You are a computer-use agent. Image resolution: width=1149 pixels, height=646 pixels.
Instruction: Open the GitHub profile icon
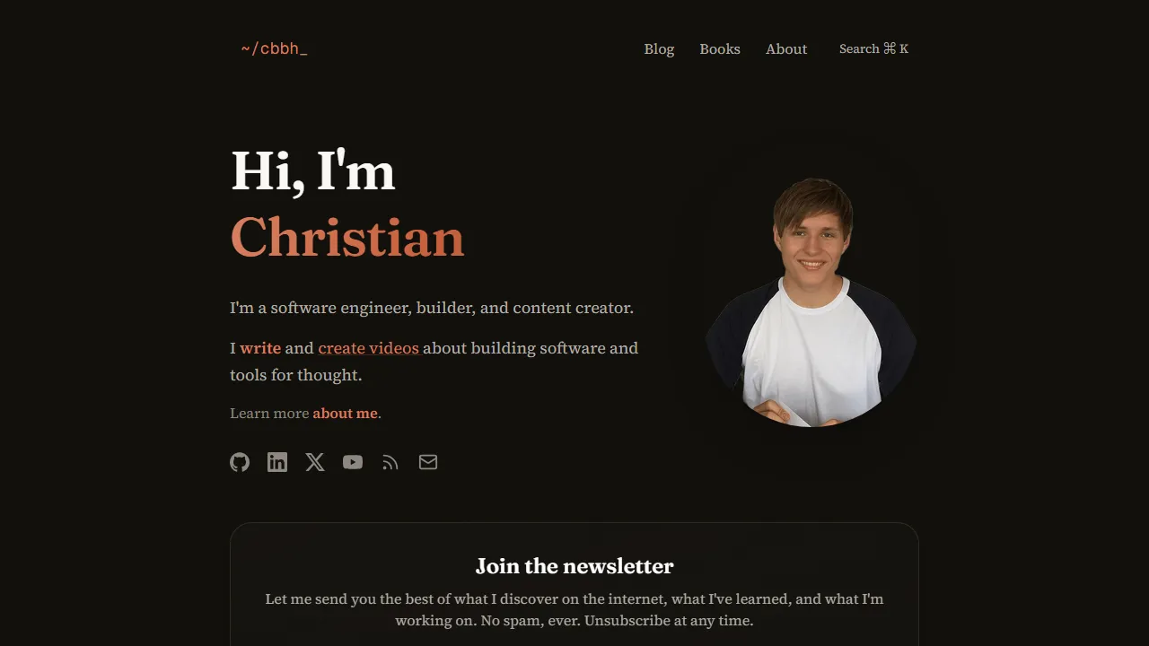click(x=240, y=462)
